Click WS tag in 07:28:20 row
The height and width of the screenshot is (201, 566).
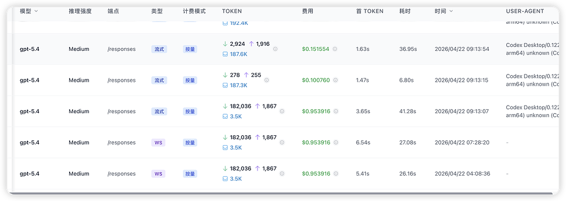(x=158, y=142)
